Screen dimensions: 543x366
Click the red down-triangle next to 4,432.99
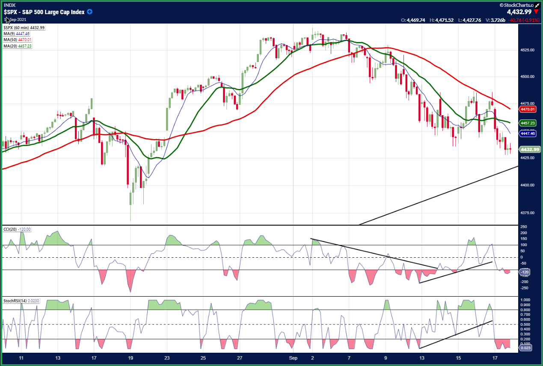[536, 12]
